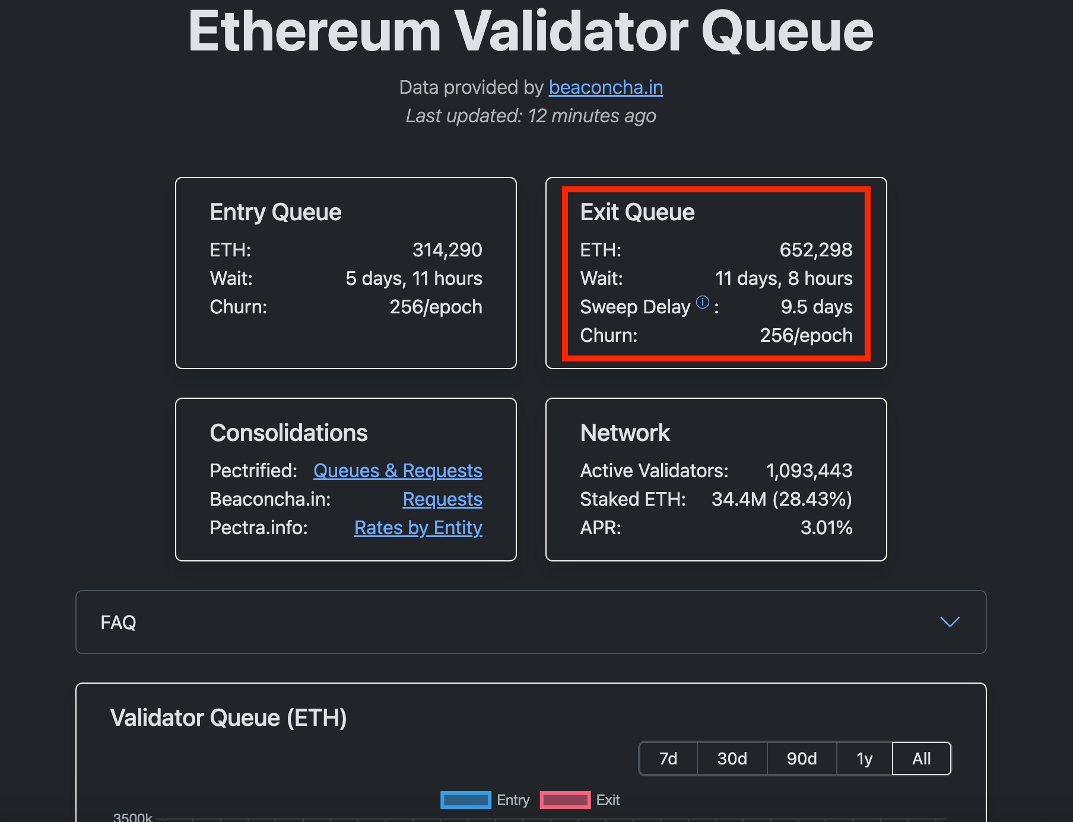Screen dimensions: 1073x822
Task: Click Staked ETH value '34.4M (28.43%)'
Action: pos(782,499)
